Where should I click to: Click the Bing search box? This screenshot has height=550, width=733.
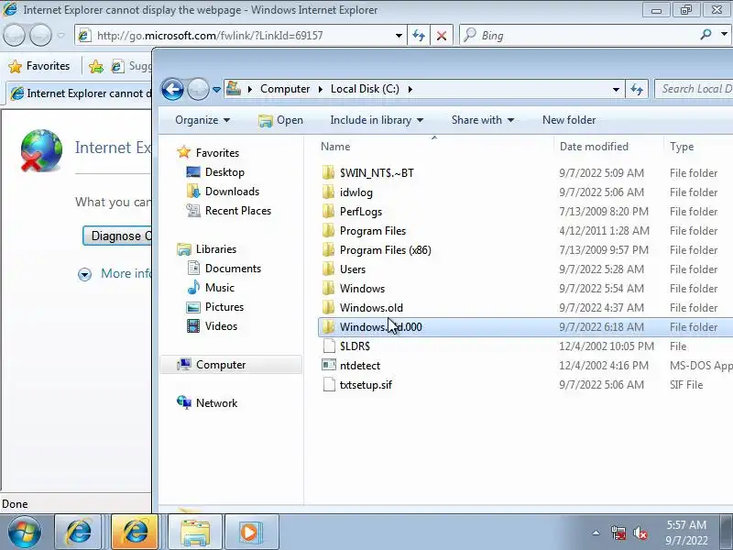coord(580,36)
